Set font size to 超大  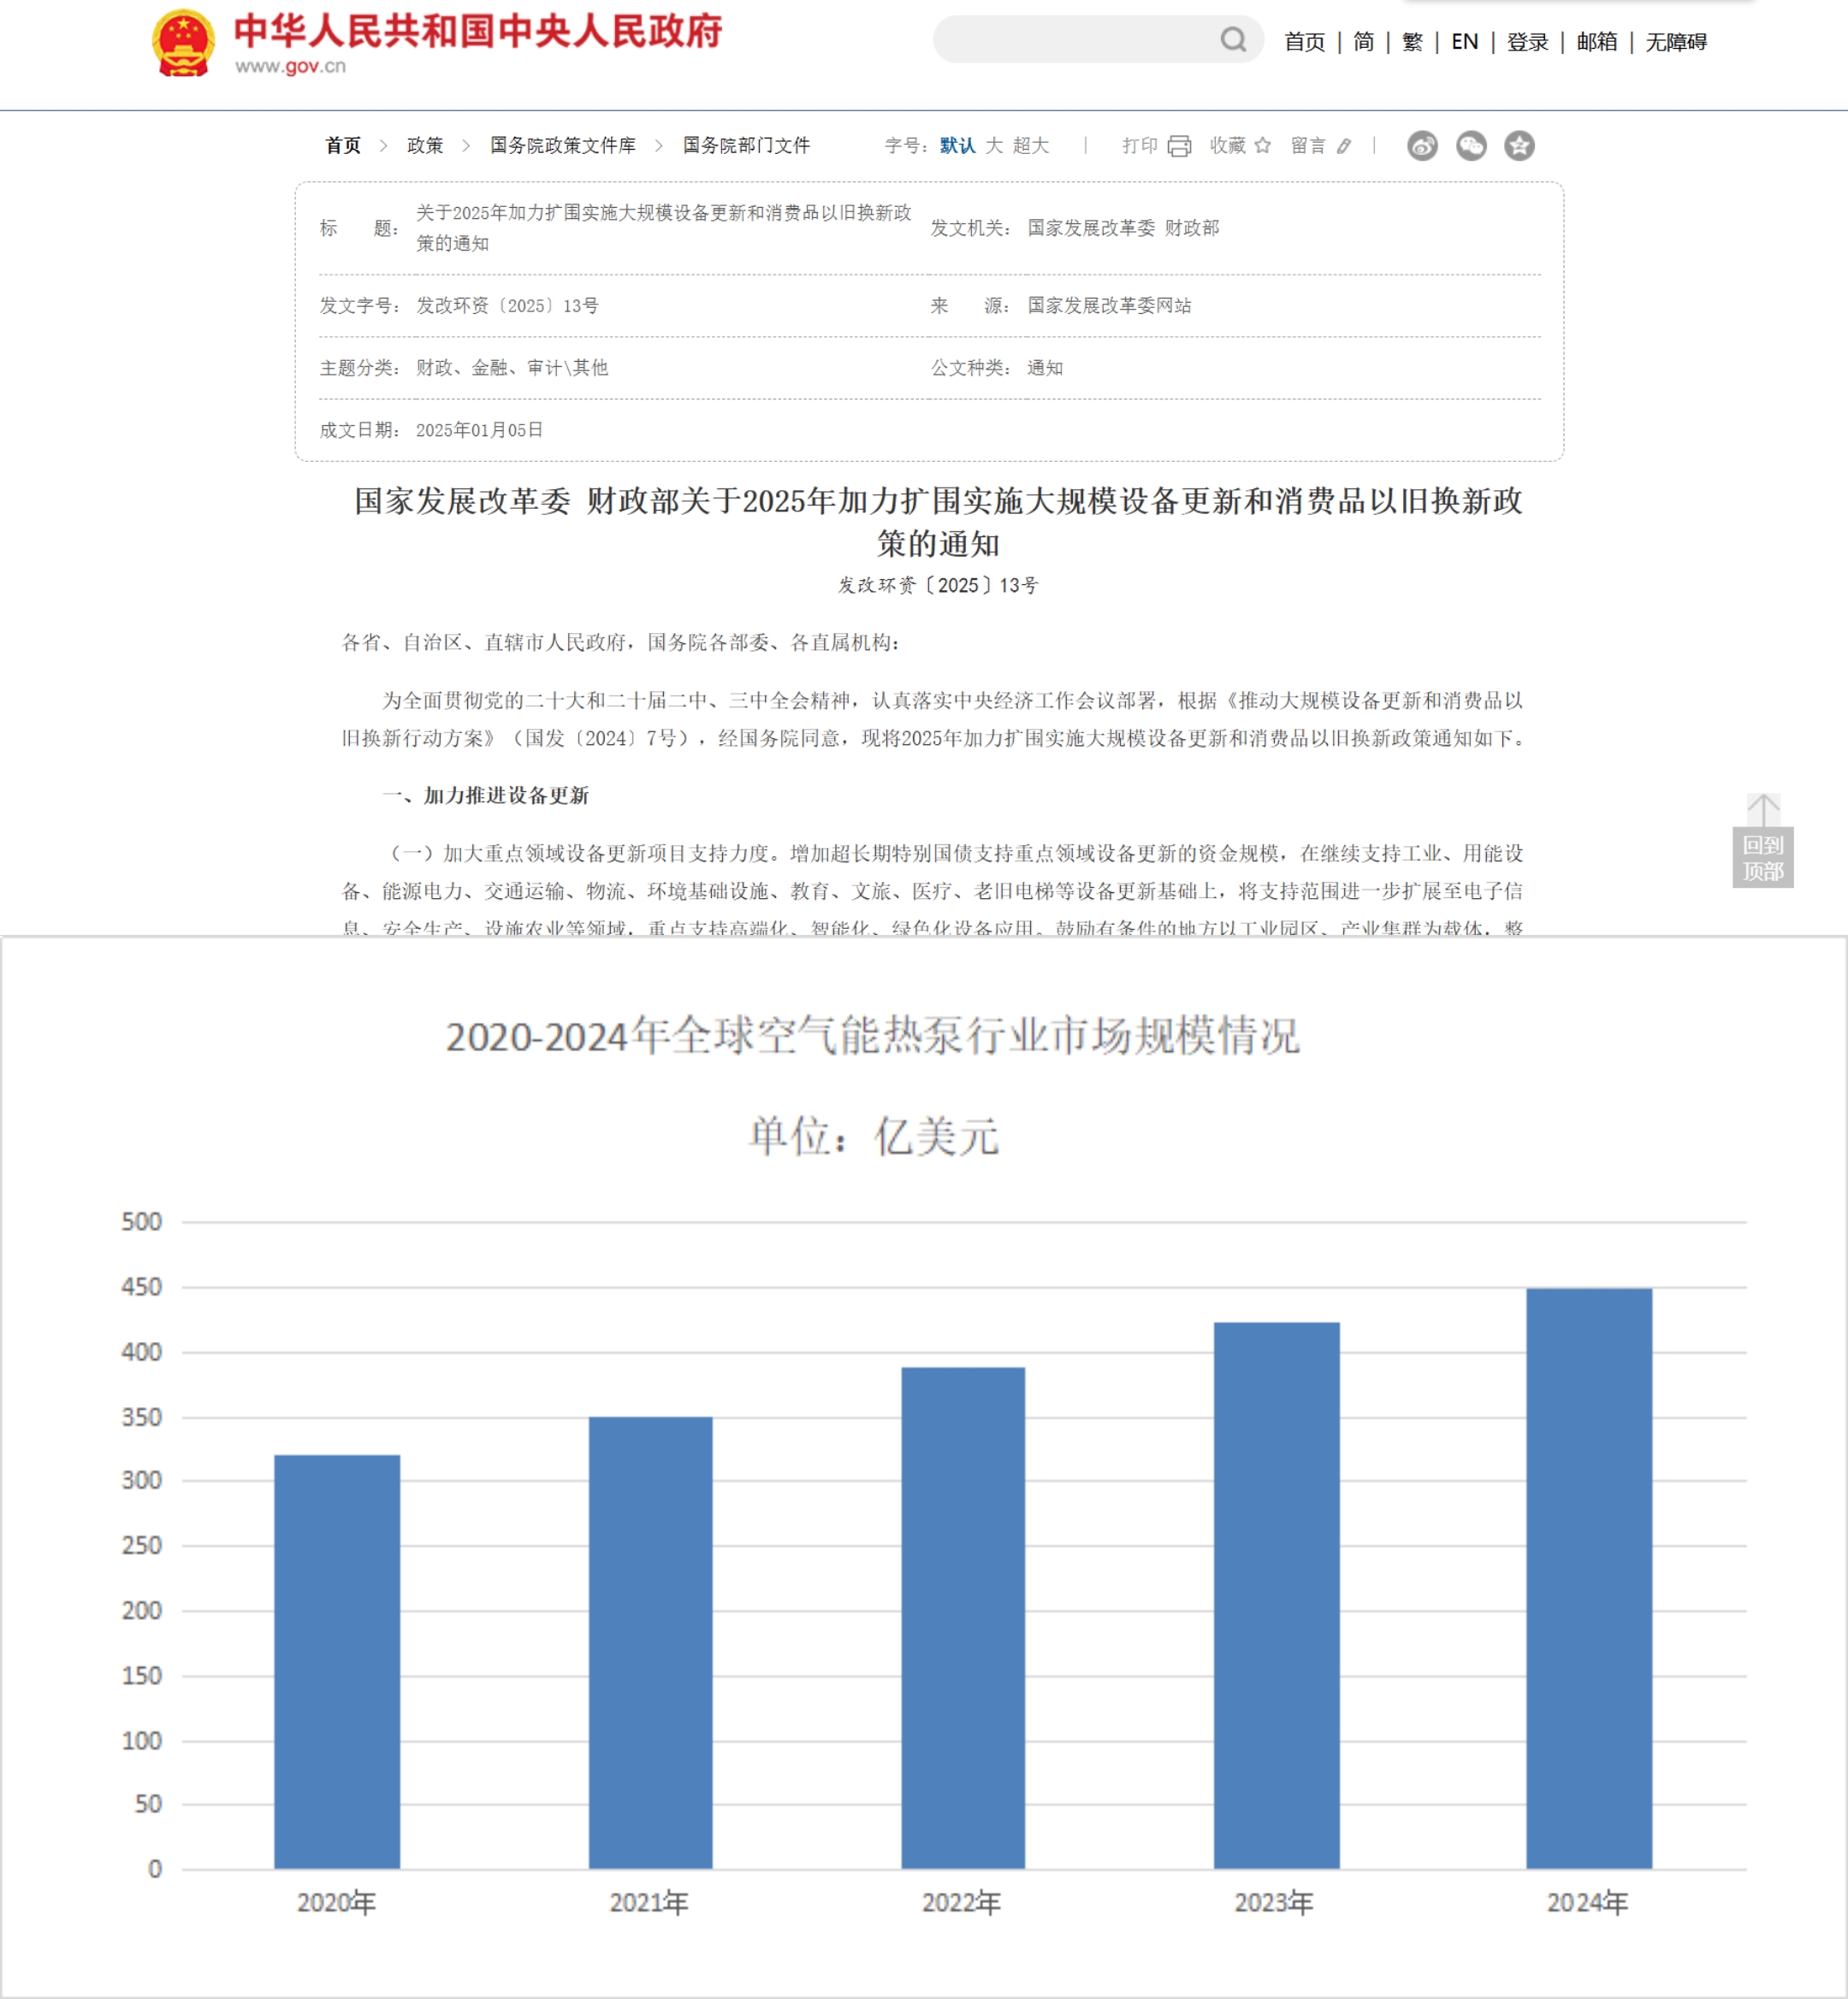tap(1031, 146)
